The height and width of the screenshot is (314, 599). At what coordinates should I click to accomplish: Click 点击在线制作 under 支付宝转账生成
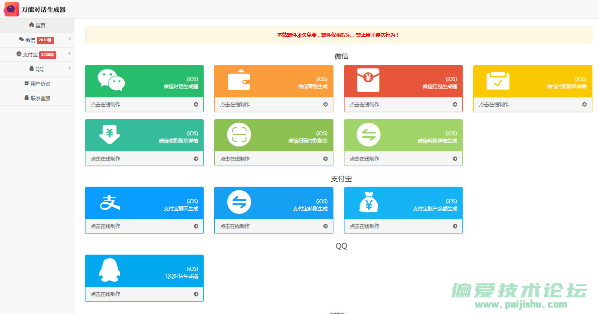(235, 226)
